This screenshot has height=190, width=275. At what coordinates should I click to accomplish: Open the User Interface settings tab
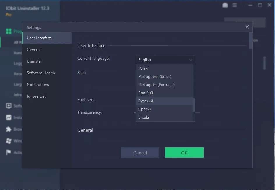(47, 38)
